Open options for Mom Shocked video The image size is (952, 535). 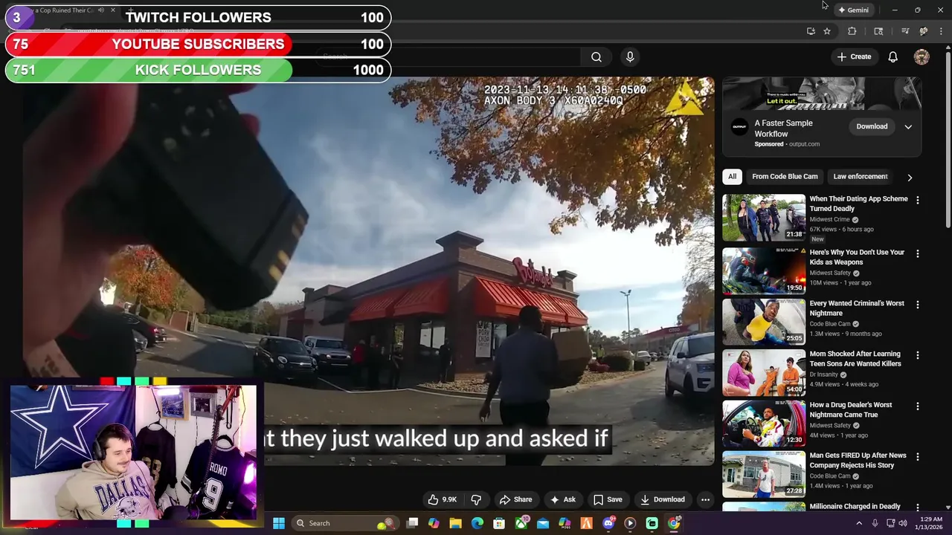pyautogui.click(x=917, y=355)
